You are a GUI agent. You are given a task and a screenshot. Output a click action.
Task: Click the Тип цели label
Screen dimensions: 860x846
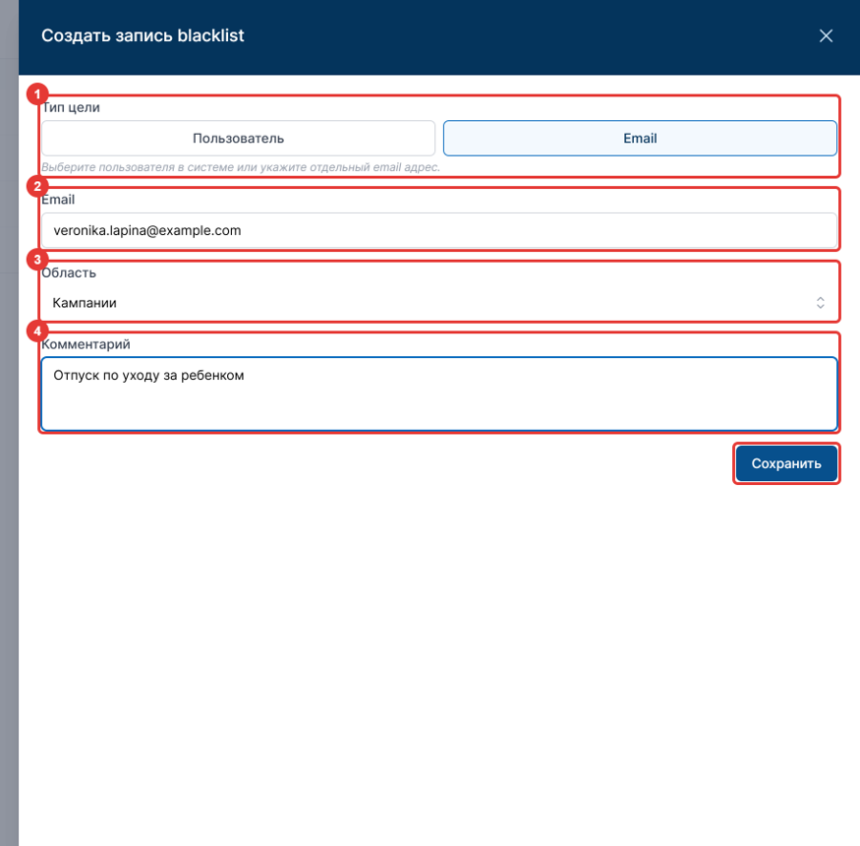coord(71,107)
